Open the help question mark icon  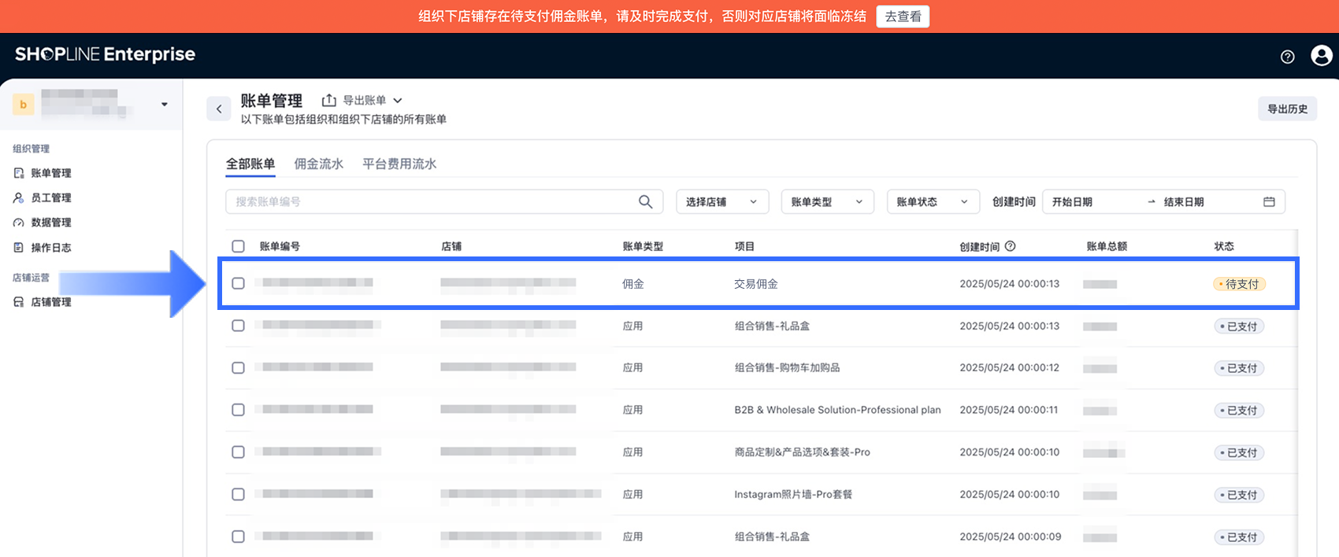click(1287, 57)
